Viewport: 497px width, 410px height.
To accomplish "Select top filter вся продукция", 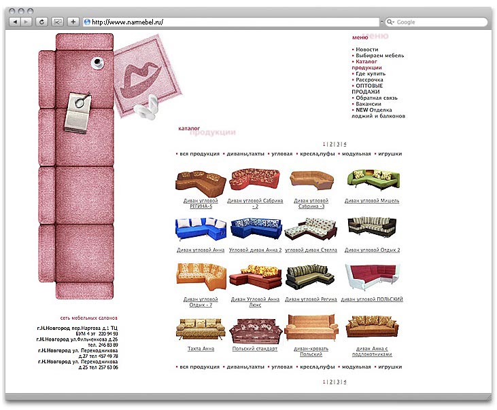I will [199, 153].
